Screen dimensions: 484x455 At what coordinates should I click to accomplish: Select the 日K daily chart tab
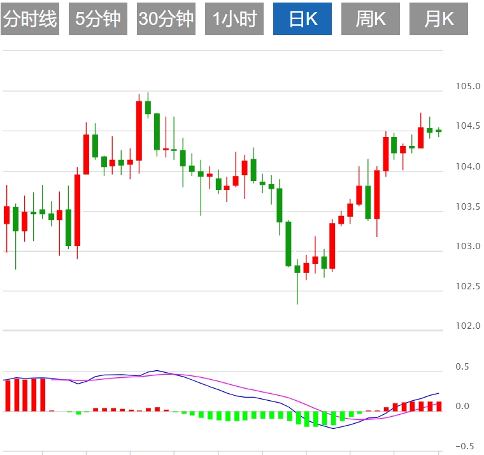(x=302, y=19)
